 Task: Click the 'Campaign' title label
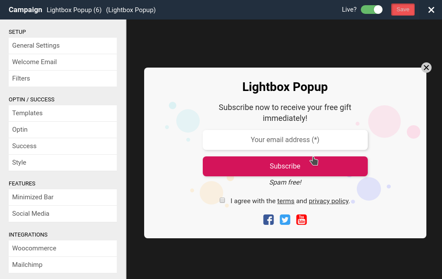25,10
